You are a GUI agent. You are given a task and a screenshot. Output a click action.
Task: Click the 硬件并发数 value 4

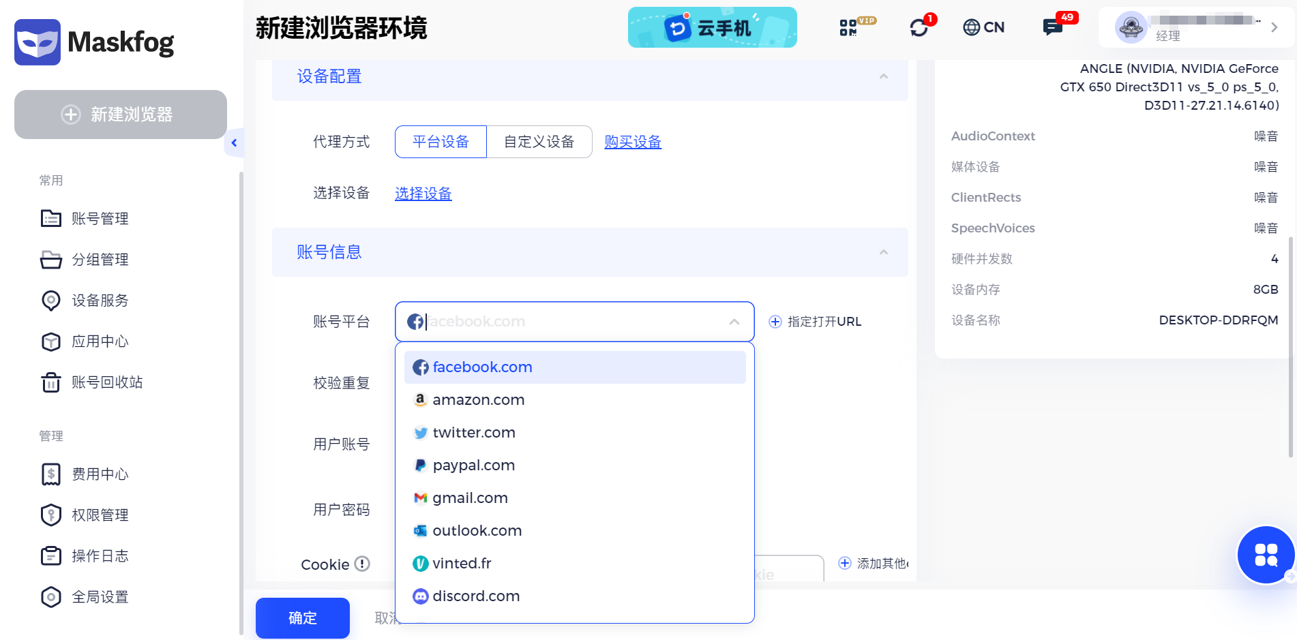[1274, 259]
